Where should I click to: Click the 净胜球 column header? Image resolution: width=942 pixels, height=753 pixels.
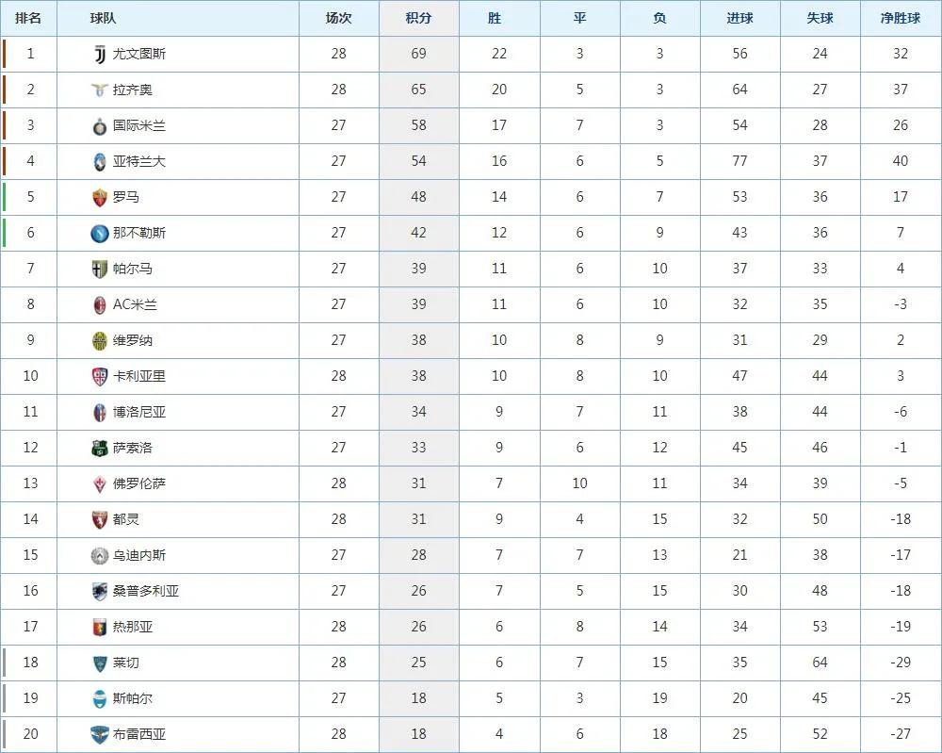[x=900, y=18]
